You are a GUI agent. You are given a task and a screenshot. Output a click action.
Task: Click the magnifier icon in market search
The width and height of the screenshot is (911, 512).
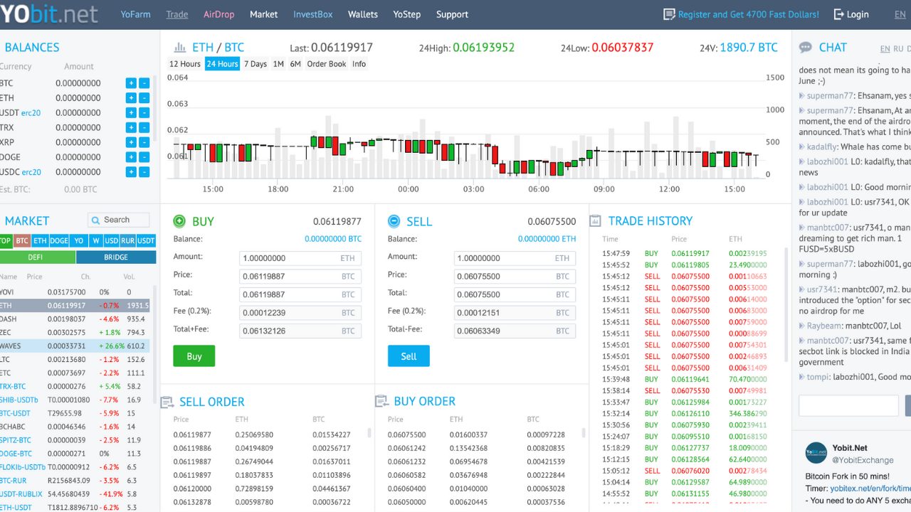coord(95,220)
